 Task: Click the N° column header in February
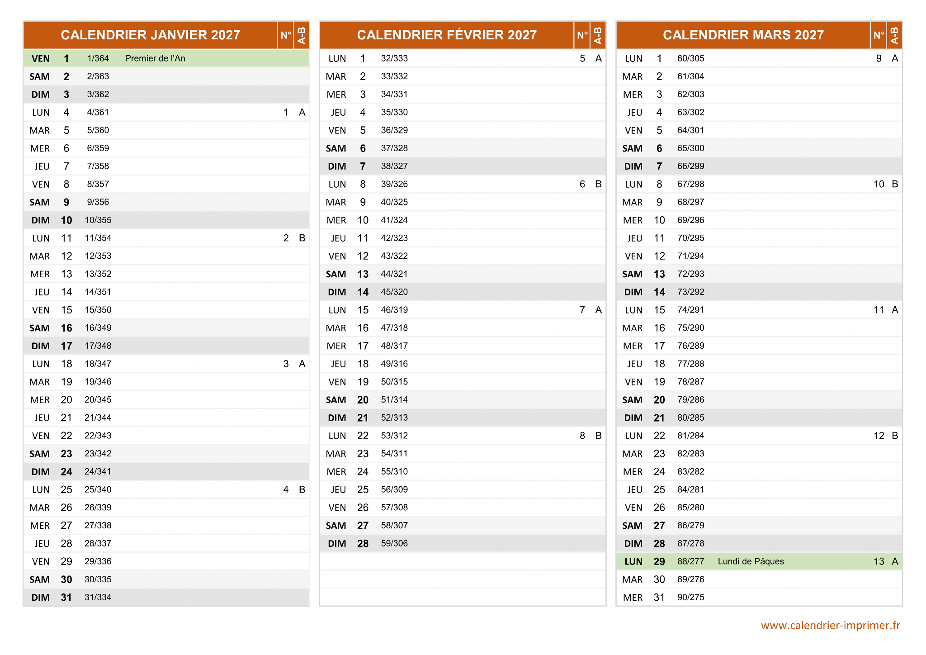pyautogui.click(x=582, y=35)
